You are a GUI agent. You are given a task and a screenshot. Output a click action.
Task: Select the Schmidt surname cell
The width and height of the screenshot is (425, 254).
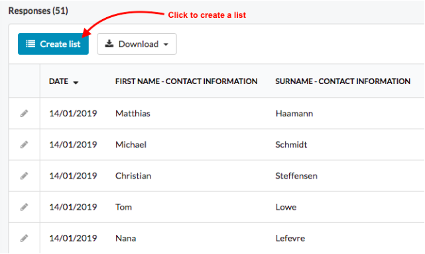click(291, 145)
